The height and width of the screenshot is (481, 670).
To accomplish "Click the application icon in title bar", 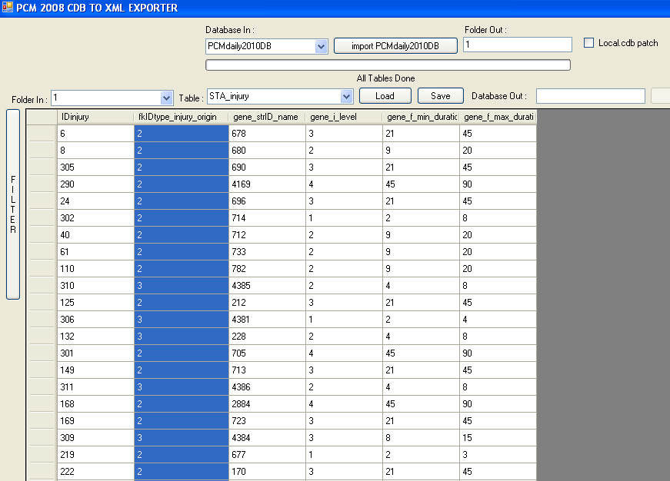I will [x=8, y=8].
